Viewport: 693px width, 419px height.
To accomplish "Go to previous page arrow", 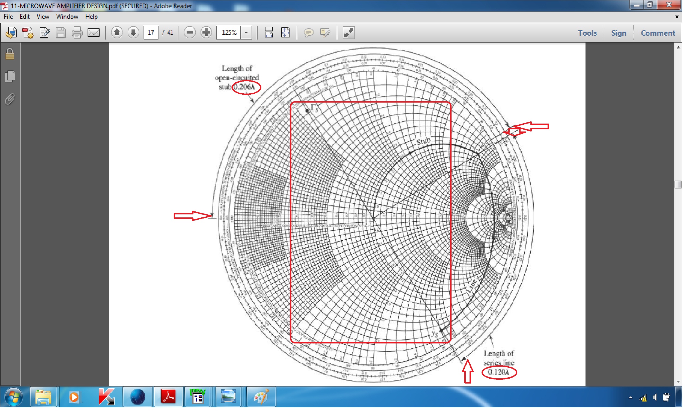I will [117, 33].
